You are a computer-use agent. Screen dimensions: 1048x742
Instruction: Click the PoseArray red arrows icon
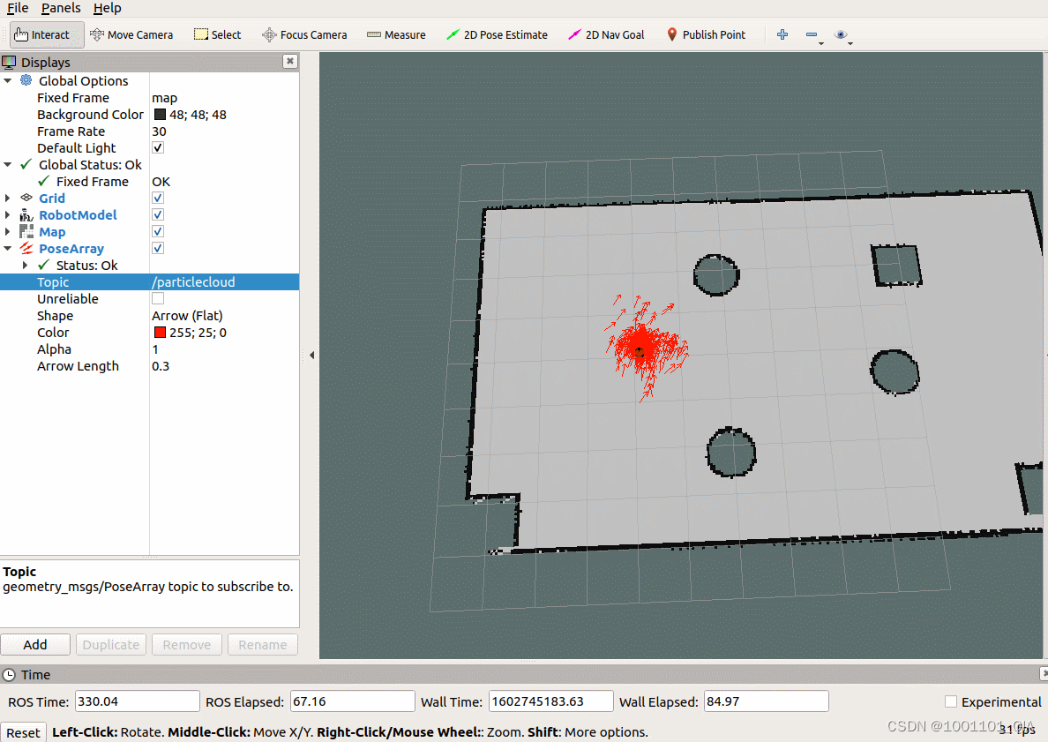tap(26, 248)
